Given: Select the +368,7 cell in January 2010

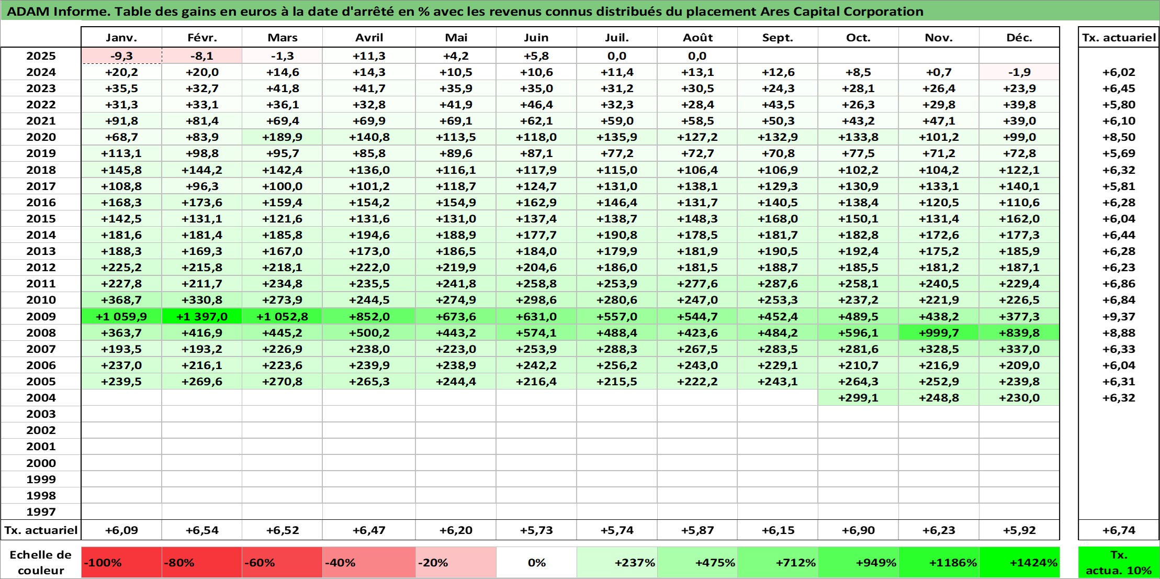Looking at the screenshot, I should point(121,300).
